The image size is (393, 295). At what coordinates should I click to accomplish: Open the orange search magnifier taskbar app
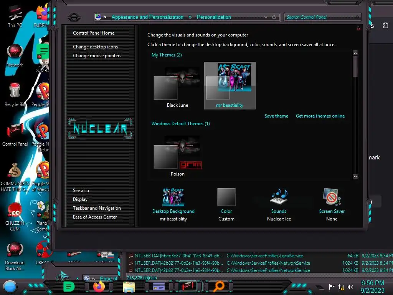coord(219,286)
